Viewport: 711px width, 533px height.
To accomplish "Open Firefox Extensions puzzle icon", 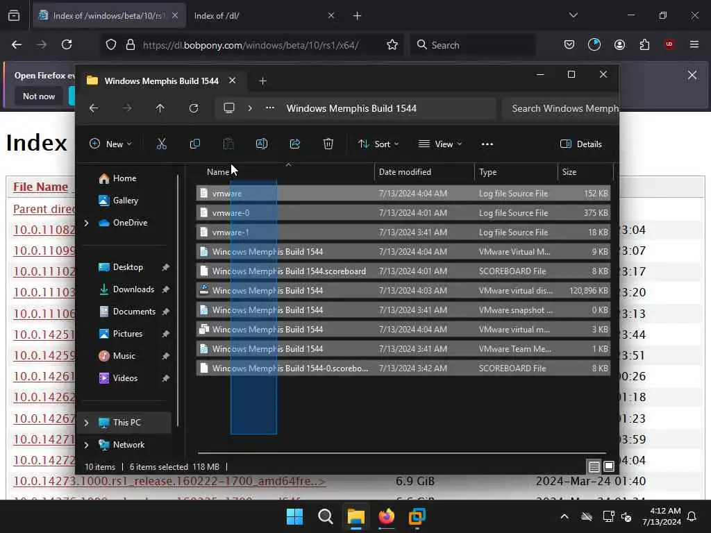I will 644,44.
